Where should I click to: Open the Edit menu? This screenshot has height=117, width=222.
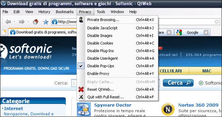(17, 12)
